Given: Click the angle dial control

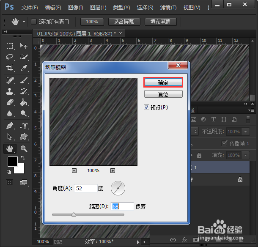Looking at the screenshot, I should (x=118, y=188).
